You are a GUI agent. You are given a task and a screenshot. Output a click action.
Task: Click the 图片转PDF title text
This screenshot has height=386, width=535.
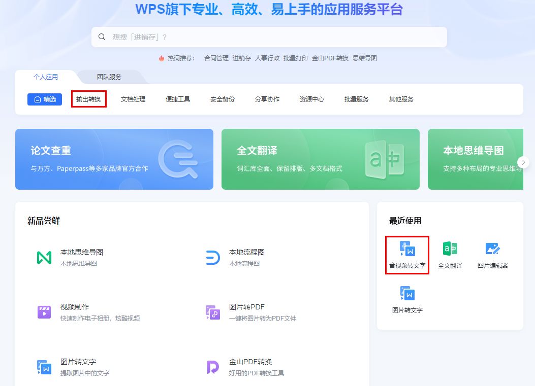click(247, 307)
